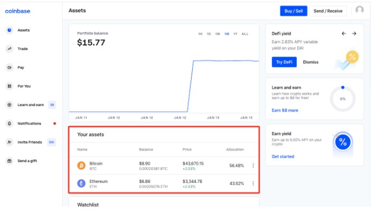372x211 pixels.
Task: Click the $10 badge beside Invite Friends
Action: [x=52, y=142]
